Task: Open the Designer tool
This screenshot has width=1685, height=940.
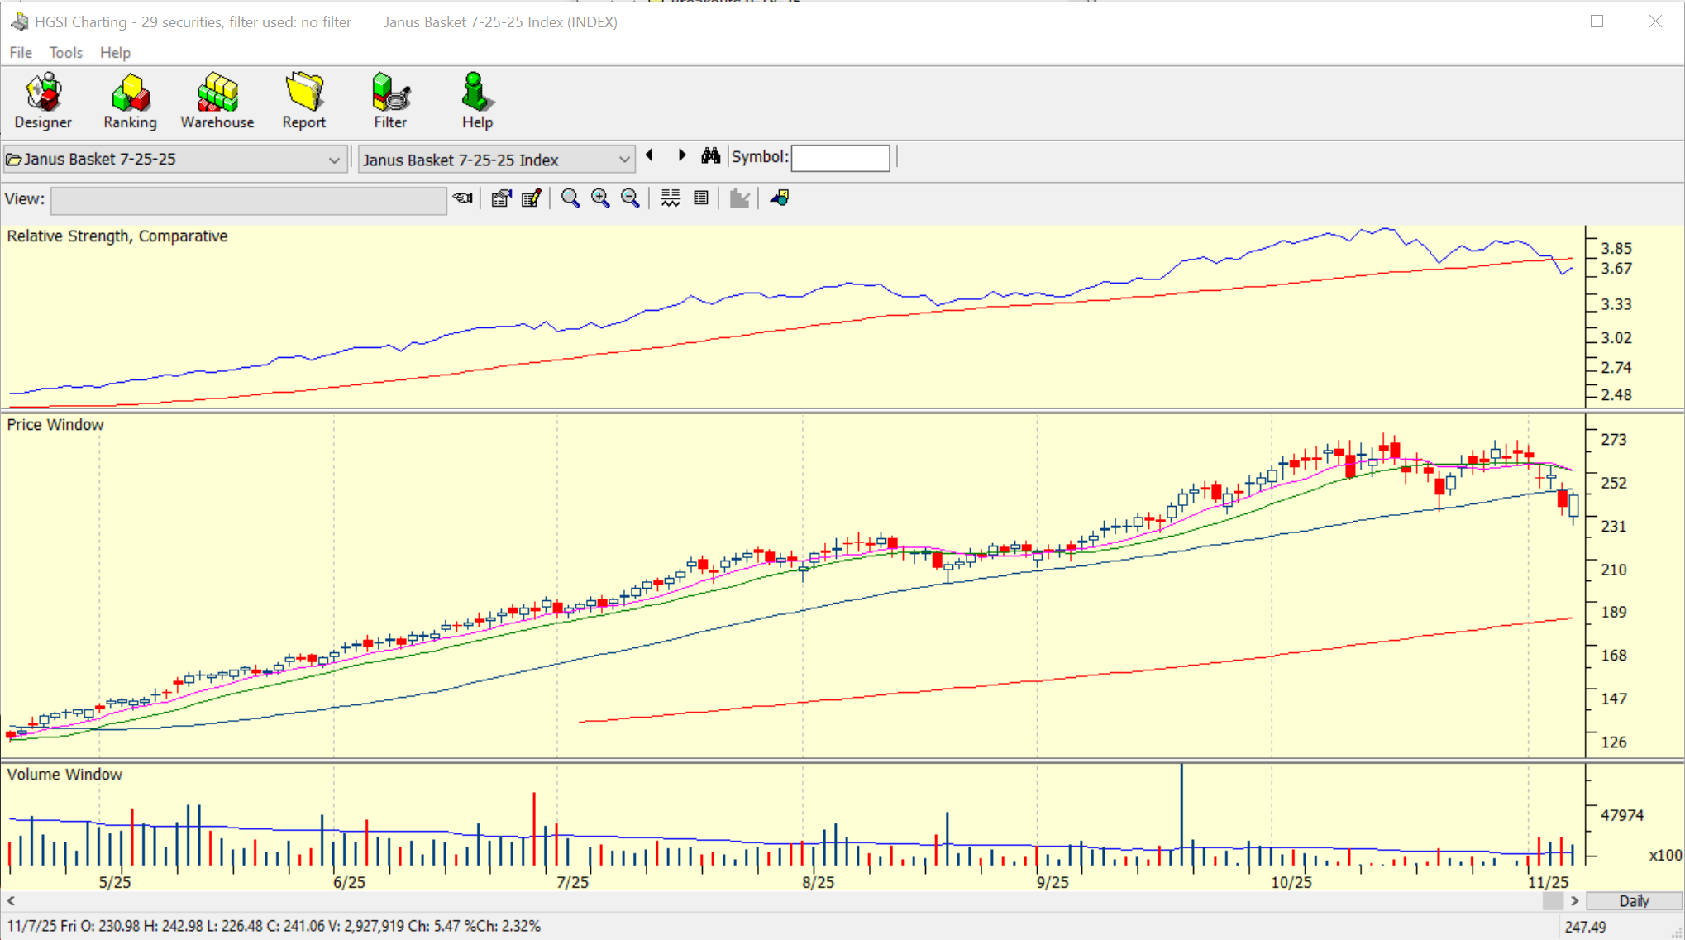Action: 43,101
